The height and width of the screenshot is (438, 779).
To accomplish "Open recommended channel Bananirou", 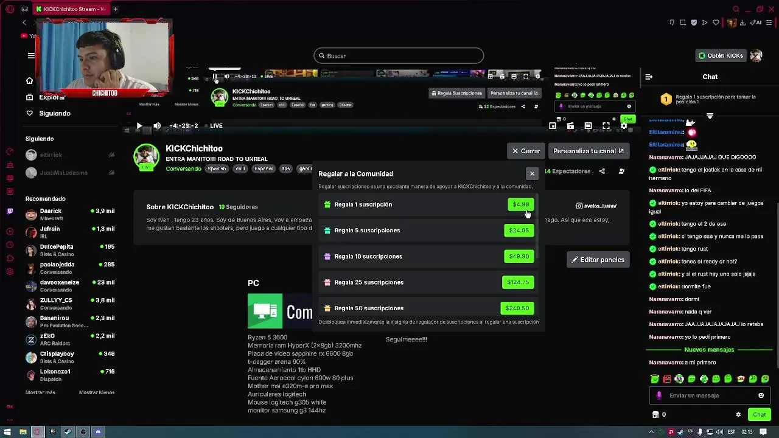I will (70, 321).
